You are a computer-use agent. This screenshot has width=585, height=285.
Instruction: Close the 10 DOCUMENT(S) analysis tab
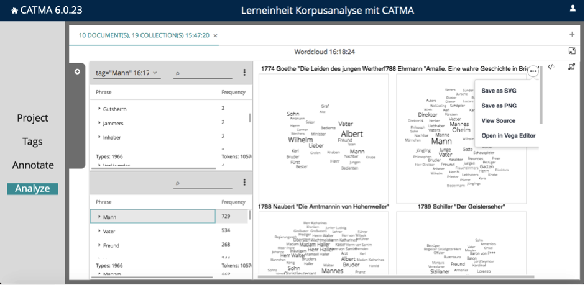click(215, 36)
